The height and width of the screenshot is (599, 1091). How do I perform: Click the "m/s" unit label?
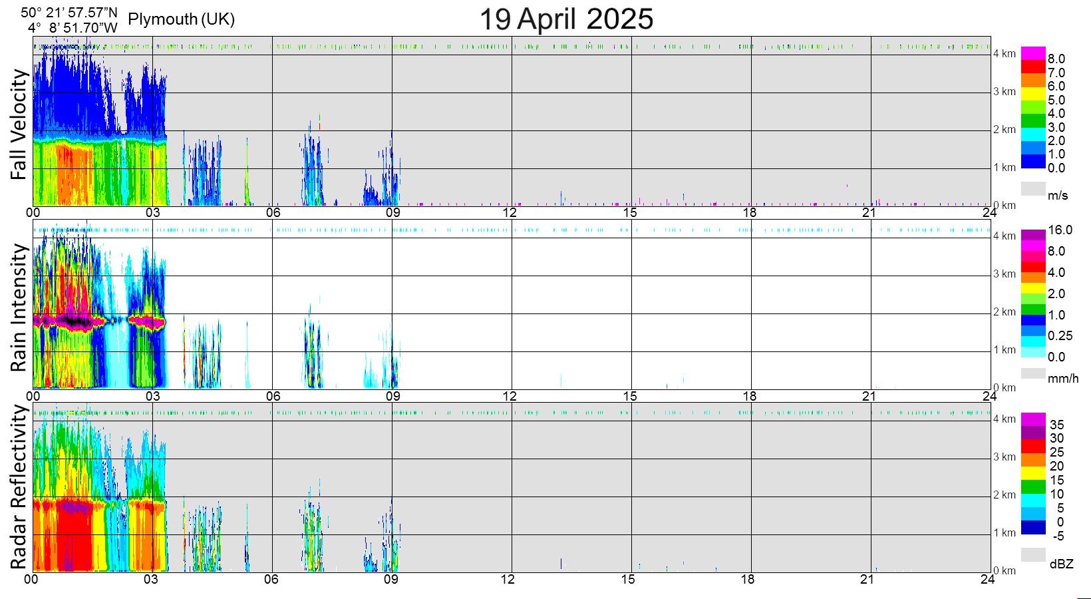[1058, 196]
